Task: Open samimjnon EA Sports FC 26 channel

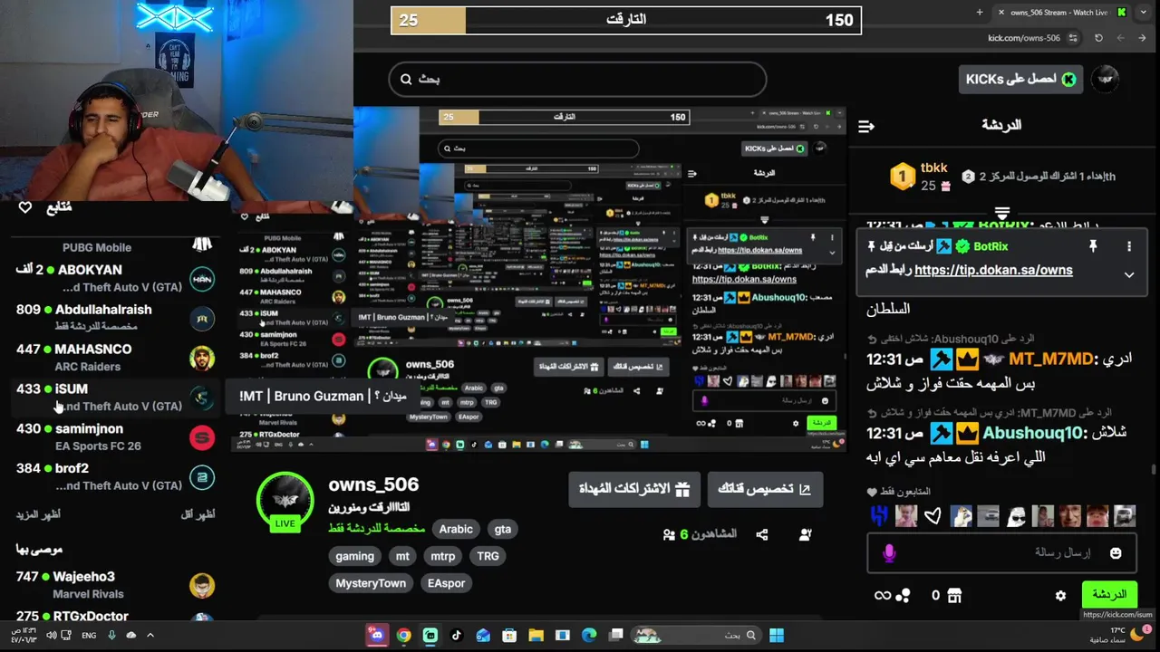Action: [x=115, y=436]
